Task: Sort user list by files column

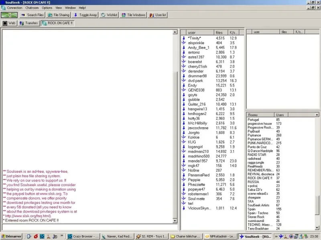Action: [221, 32]
